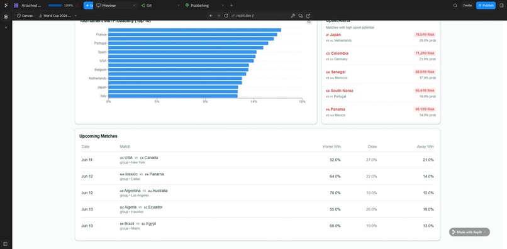The width and height of the screenshot is (507, 249).
Task: Select the Mexico vs Panama match row
Action: tap(257, 177)
